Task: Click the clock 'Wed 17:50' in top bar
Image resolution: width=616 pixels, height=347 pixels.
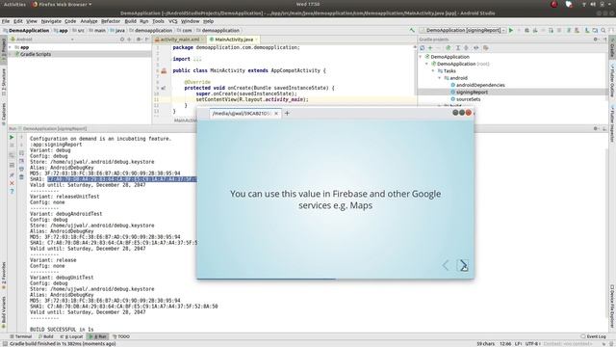Action: (308, 4)
